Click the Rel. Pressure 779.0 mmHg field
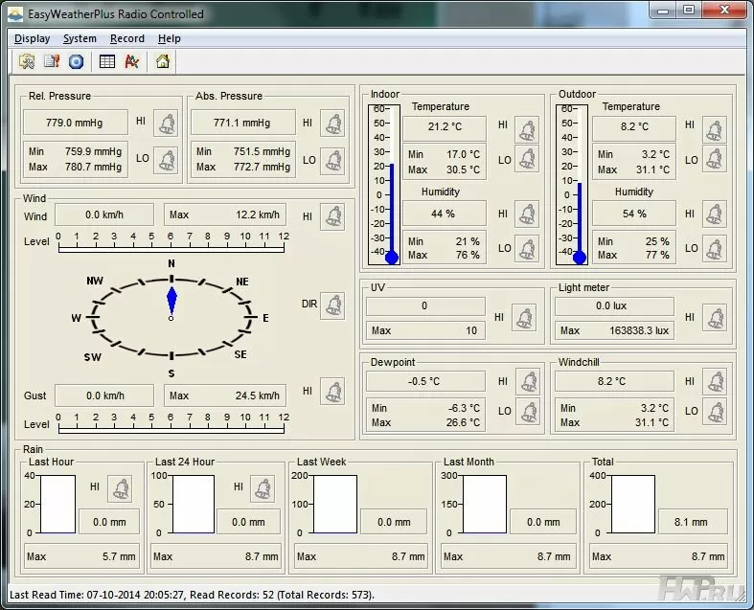 (x=76, y=124)
